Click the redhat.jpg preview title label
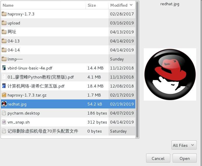 (170, 4)
